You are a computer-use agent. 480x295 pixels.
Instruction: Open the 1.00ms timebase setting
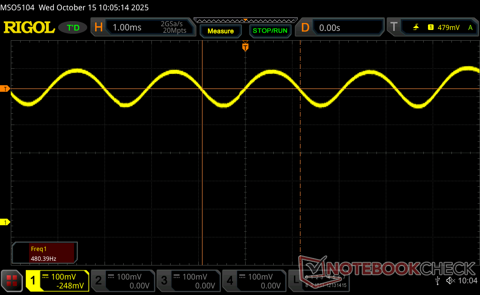coord(127,28)
